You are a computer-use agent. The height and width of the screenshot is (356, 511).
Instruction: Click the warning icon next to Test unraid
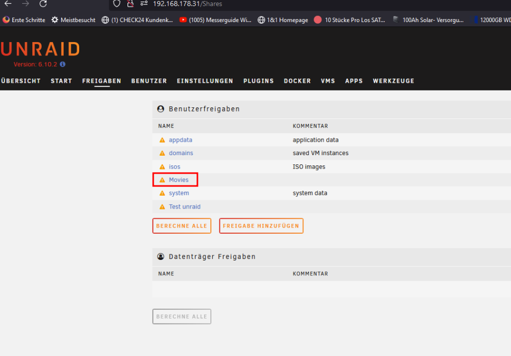[x=162, y=207]
